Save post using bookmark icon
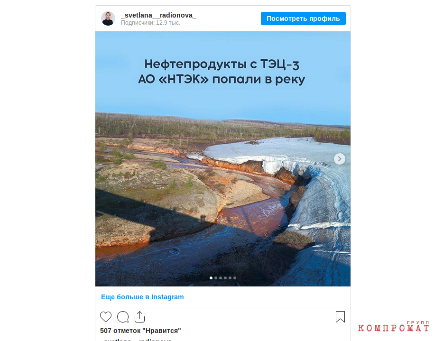The image size is (434, 341). point(340,317)
